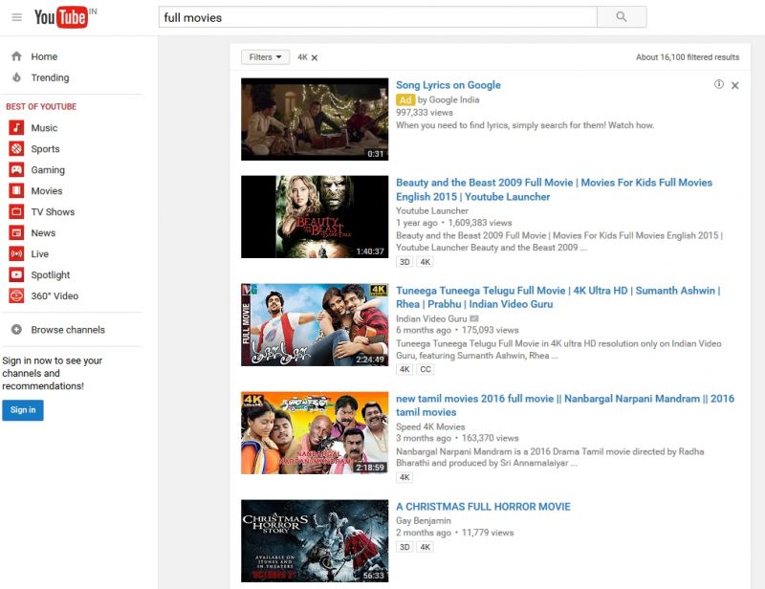The width and height of the screenshot is (765, 589).
Task: Dismiss the Song Lyrics on Google ad
Action: click(735, 85)
